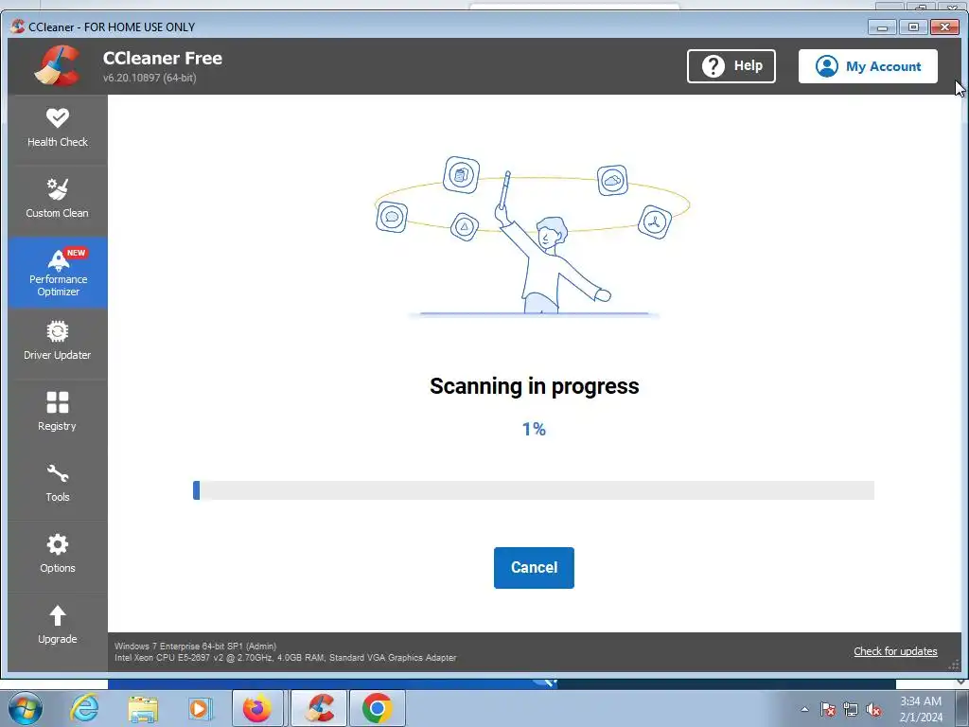This screenshot has height=727, width=969.
Task: Click the window resize grip corner
Action: coord(954,665)
